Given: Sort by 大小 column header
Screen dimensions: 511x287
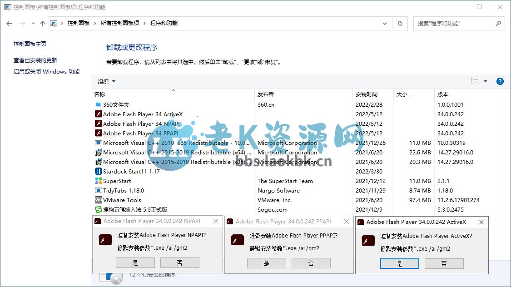Looking at the screenshot, I should 402,94.
